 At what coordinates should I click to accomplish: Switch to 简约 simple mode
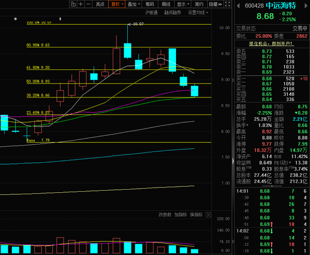click(199, 4)
